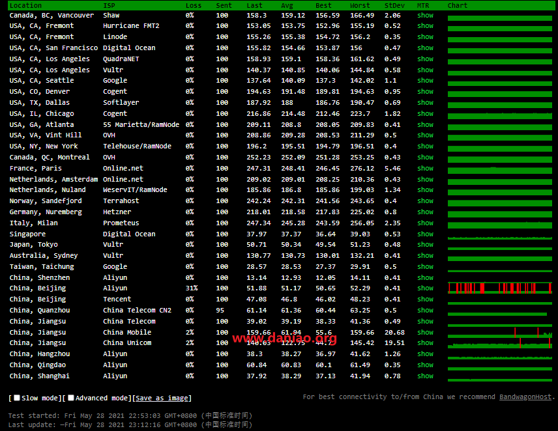Click the France Paris latency chart
Image resolution: width=558 pixels, height=431 pixels.
coord(499,170)
